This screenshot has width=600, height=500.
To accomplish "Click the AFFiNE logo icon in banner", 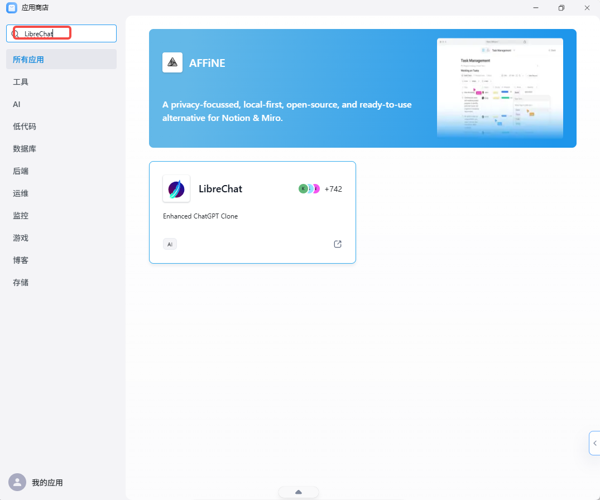I will pyautogui.click(x=172, y=62).
